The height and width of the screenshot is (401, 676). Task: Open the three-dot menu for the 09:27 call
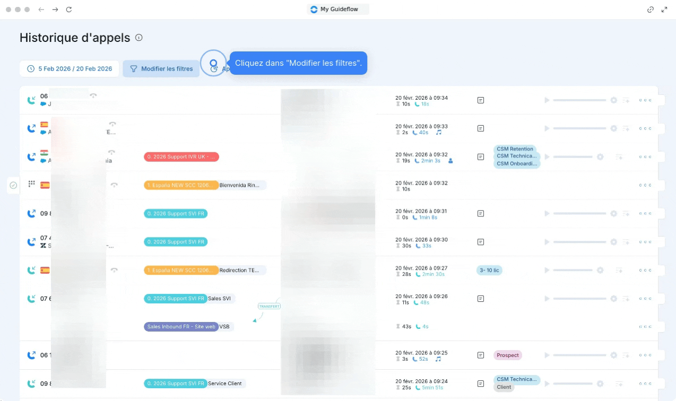(645, 270)
